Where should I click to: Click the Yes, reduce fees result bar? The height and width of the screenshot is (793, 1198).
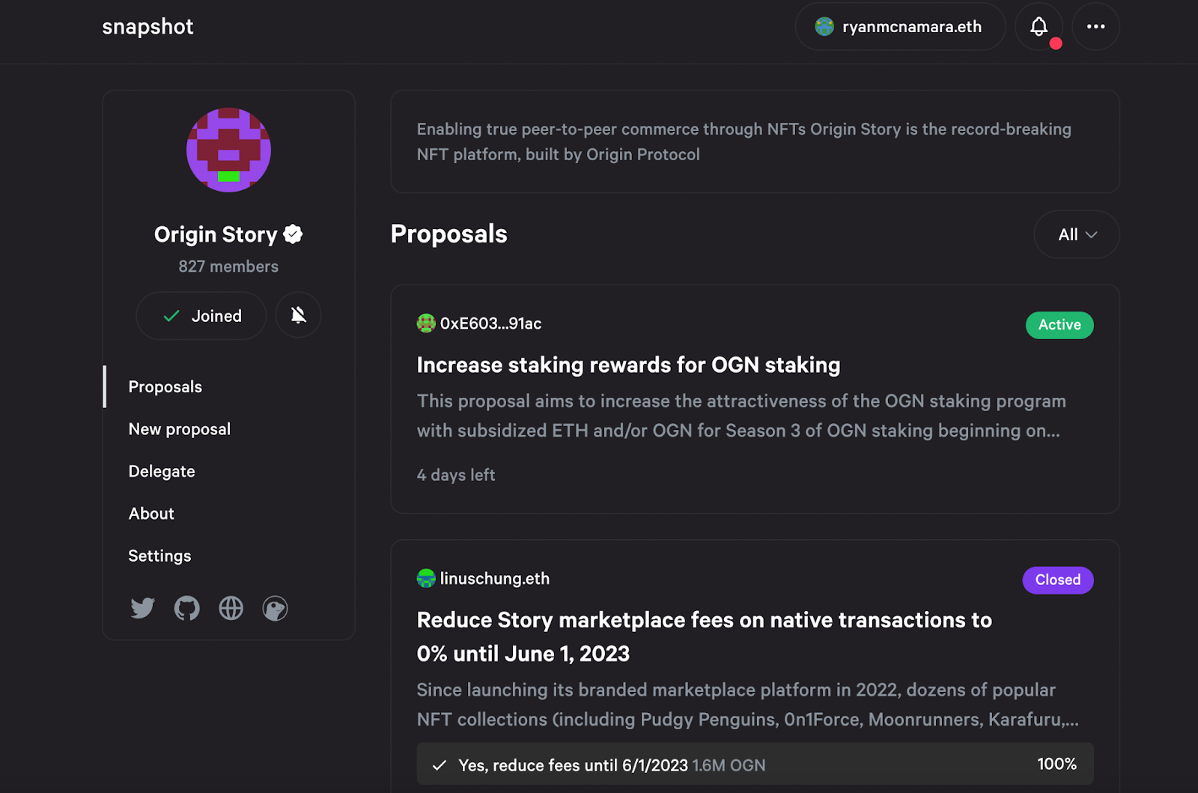click(755, 765)
